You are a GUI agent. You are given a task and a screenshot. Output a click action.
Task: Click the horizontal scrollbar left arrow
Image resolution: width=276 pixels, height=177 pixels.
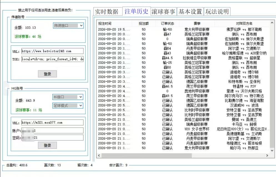coord(99,156)
